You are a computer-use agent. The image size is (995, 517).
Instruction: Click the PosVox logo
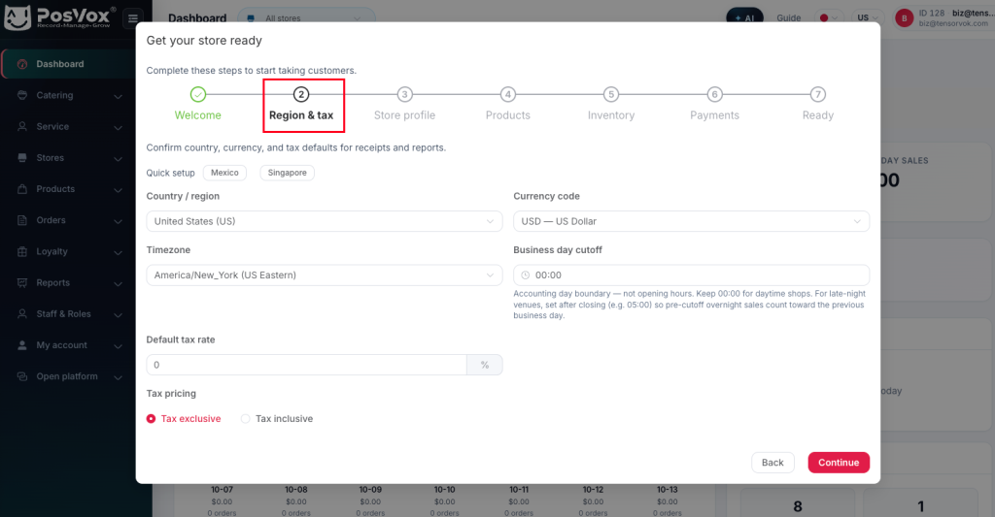[60, 17]
